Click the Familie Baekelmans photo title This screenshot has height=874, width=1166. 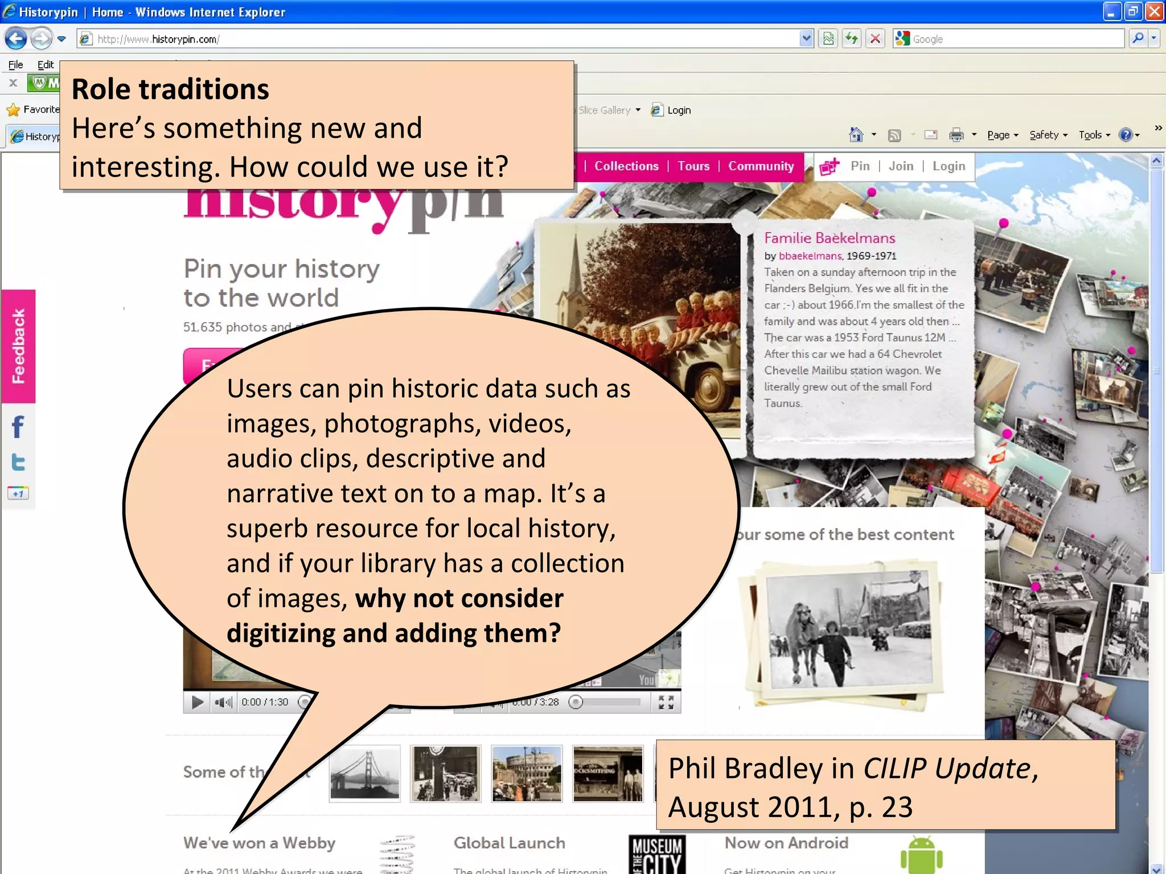pyautogui.click(x=829, y=238)
